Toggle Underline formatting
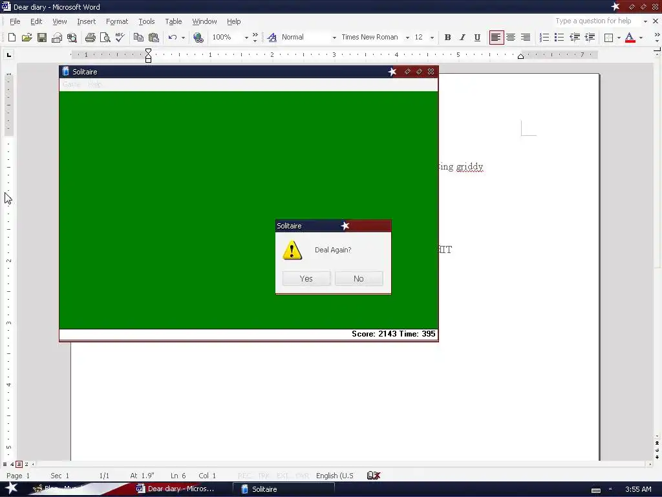Viewport: 662px width, 497px height. point(477,38)
